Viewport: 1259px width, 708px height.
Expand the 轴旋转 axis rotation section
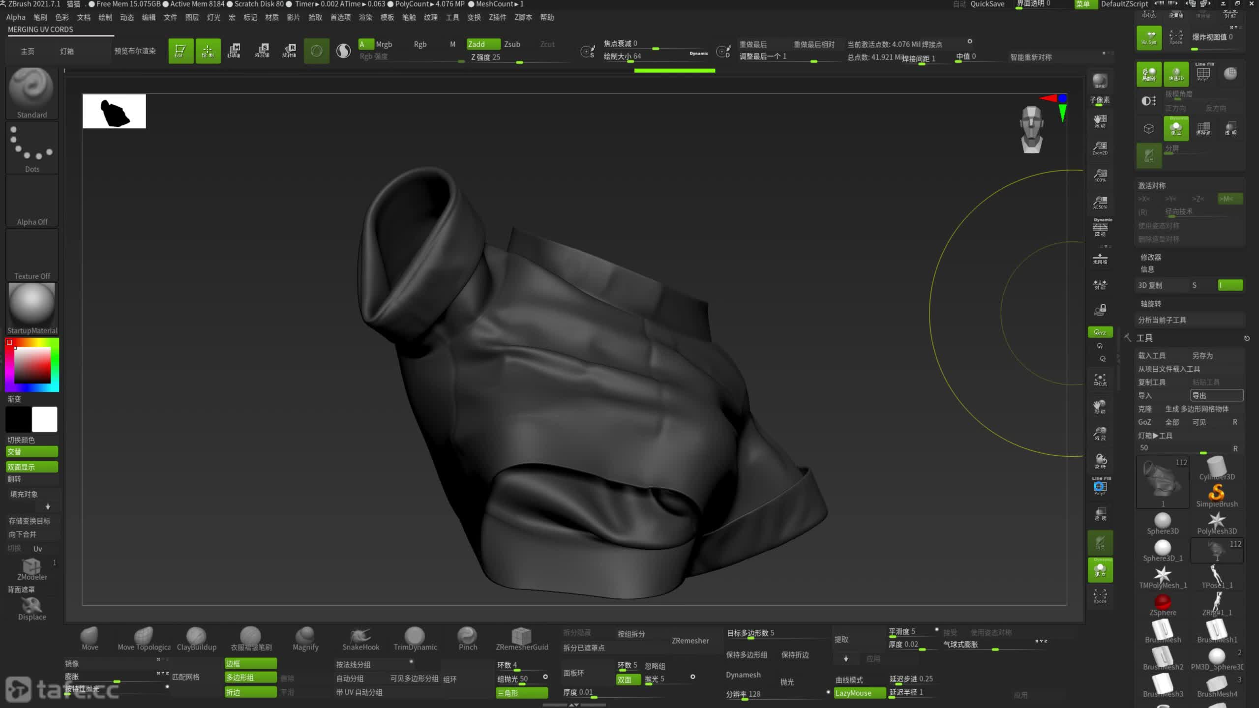[x=1150, y=303]
